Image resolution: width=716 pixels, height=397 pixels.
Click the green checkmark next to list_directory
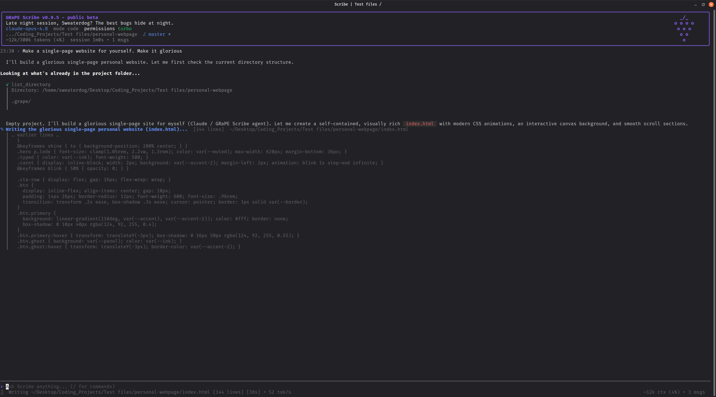[7, 84]
